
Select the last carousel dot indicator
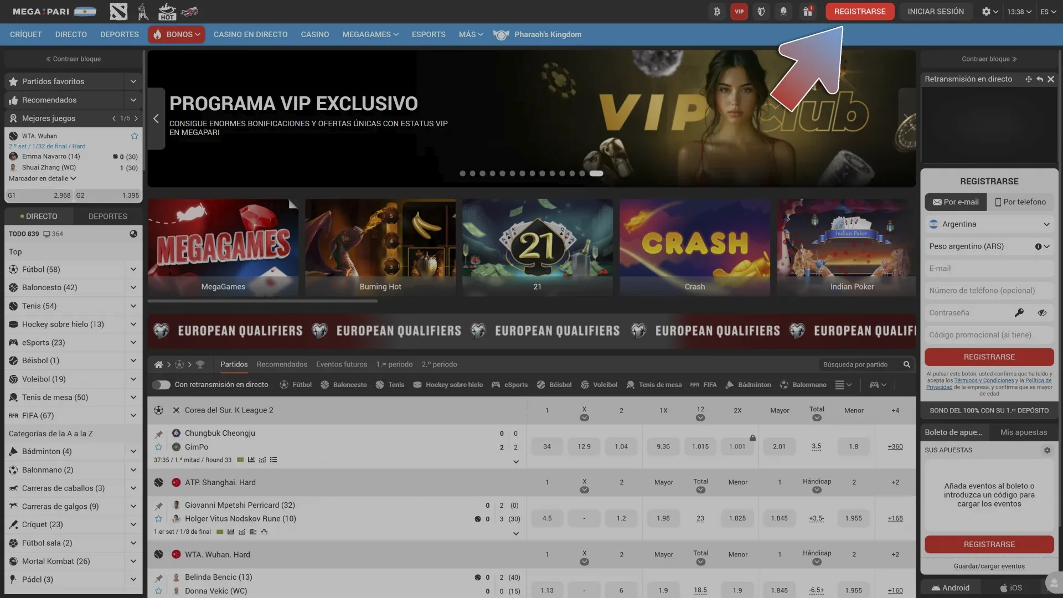coord(597,173)
